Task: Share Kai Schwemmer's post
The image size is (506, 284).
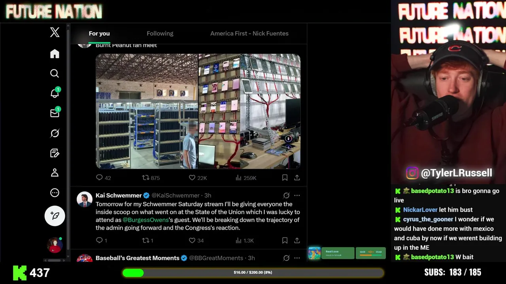Action: pyautogui.click(x=297, y=241)
